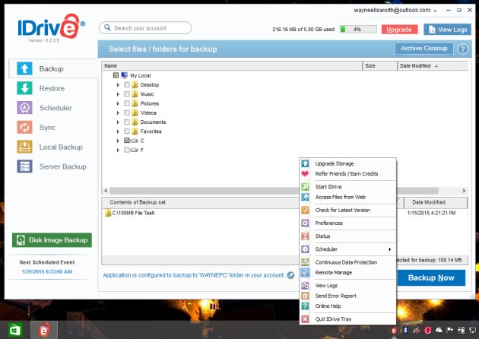
Task: Open the Sync sidebar icon
Action: pyautogui.click(x=24, y=127)
